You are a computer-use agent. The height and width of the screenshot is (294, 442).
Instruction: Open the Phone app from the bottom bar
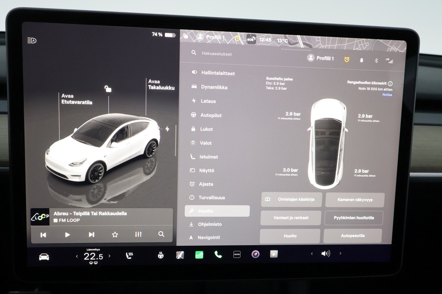coord(217,255)
